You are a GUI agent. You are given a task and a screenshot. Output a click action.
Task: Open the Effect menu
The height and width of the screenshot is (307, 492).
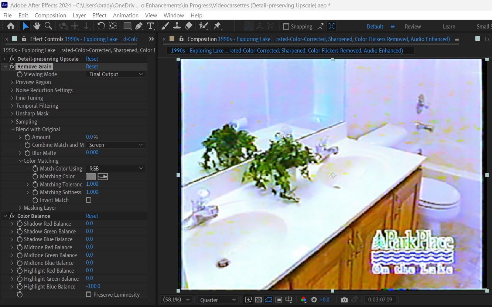[x=99, y=16]
